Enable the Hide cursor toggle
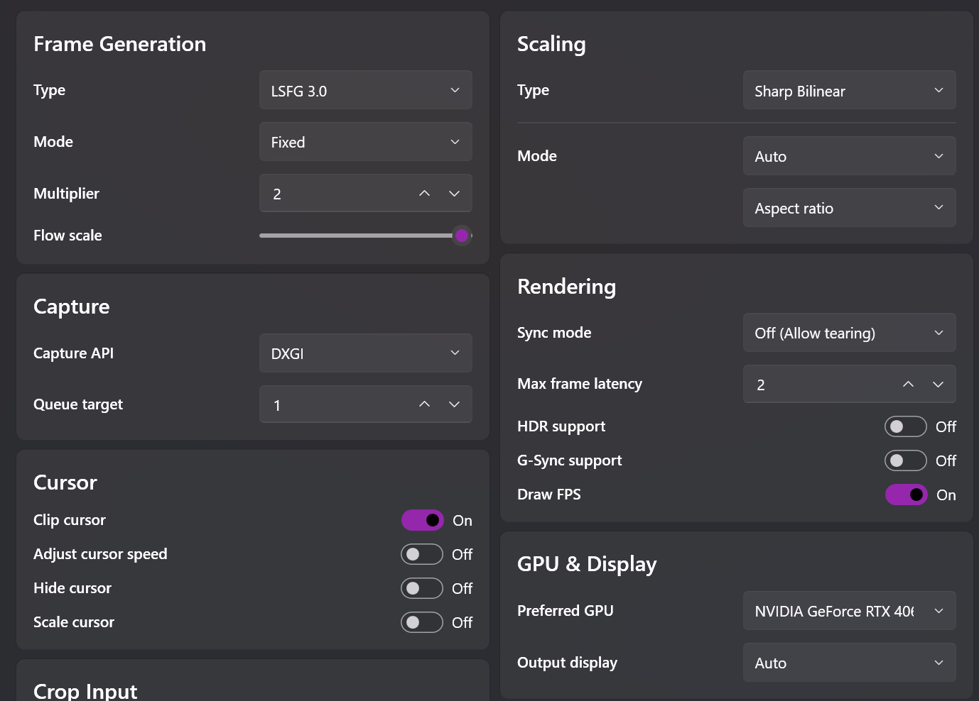Screen dimensions: 979x701 pyautogui.click(x=422, y=588)
